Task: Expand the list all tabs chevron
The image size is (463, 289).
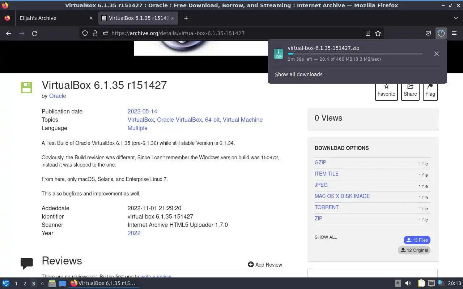Action: coord(455,18)
